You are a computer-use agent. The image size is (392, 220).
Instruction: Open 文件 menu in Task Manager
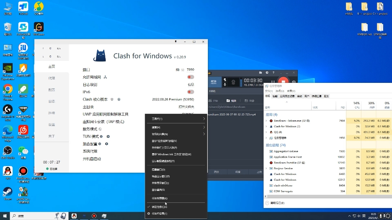269,91
